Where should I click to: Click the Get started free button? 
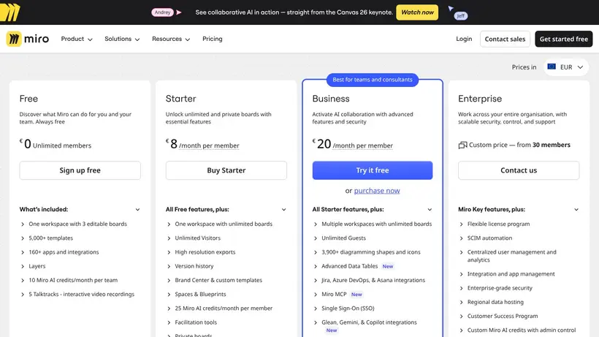(563, 39)
